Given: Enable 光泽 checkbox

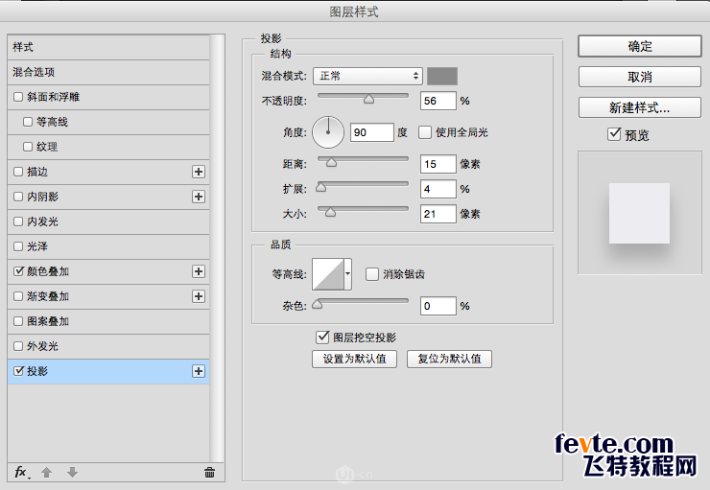Looking at the screenshot, I should (18, 246).
